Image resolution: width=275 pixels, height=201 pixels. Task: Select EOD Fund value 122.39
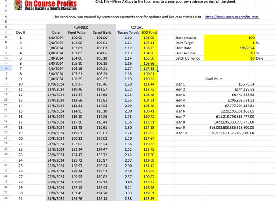[149, 198]
